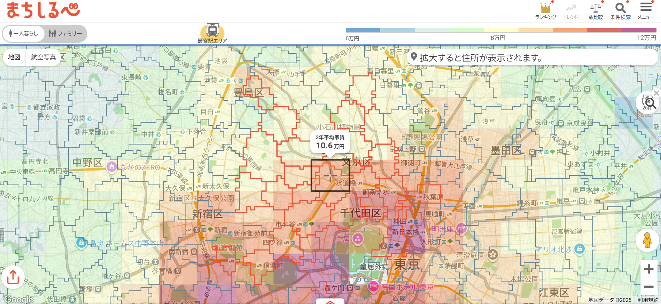This screenshot has width=661, height=304.
Task: Click the share upload icon
Action: click(13, 277)
